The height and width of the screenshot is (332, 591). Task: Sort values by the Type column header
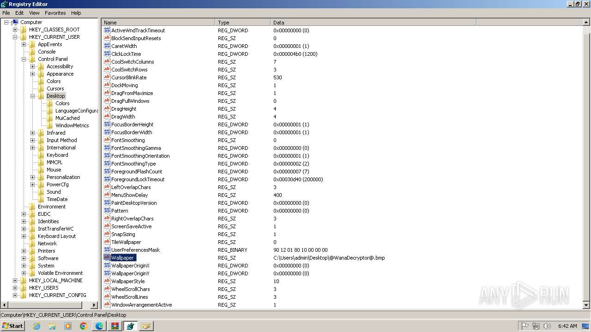pyautogui.click(x=243, y=22)
